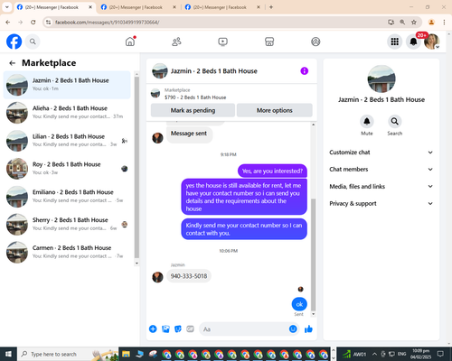Click the Facebook search magnifier icon
The height and width of the screenshot is (361, 452).
point(33,42)
